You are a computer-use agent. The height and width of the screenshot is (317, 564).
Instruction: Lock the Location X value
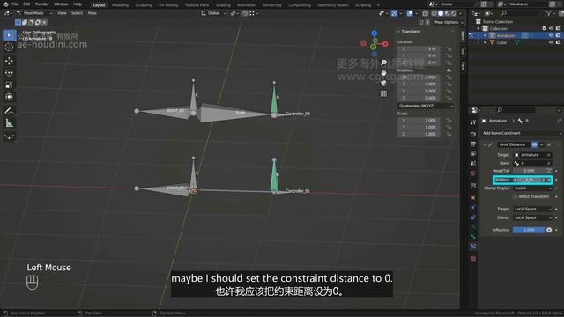point(449,49)
